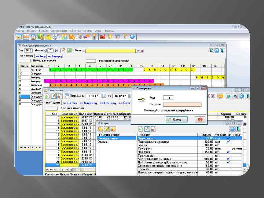
Task: Click the coins icon in main toolbar
Action: (x=71, y=37)
